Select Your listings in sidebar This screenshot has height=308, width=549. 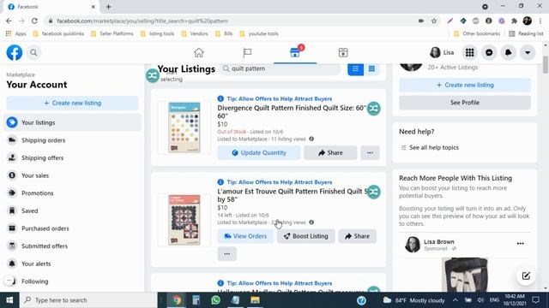pyautogui.click(x=72, y=122)
